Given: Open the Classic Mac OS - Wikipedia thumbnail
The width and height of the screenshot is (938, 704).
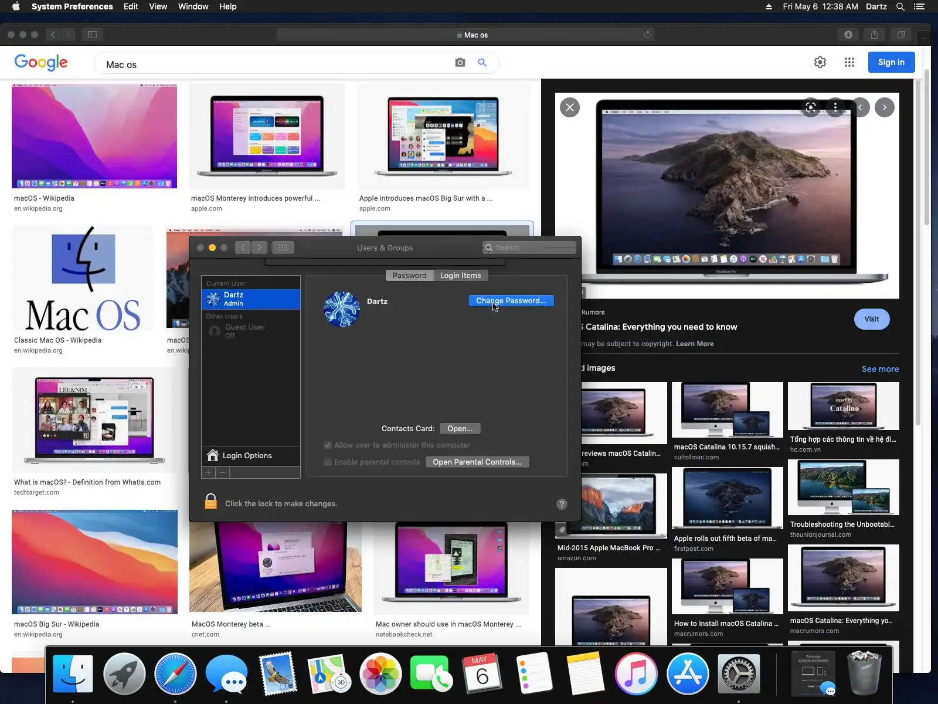Looking at the screenshot, I should pos(83,279).
